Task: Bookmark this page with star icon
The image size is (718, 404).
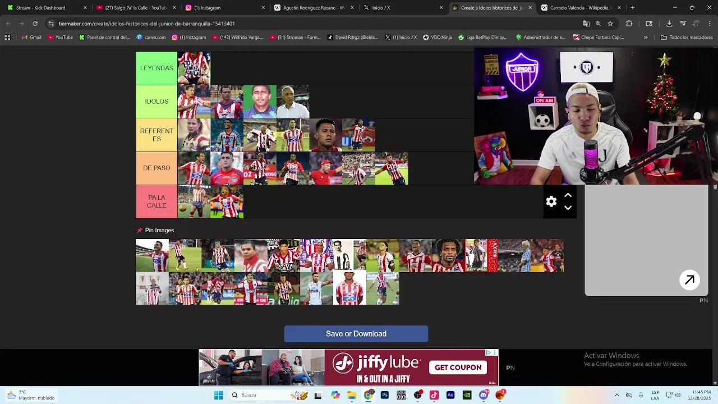Action: click(610, 24)
